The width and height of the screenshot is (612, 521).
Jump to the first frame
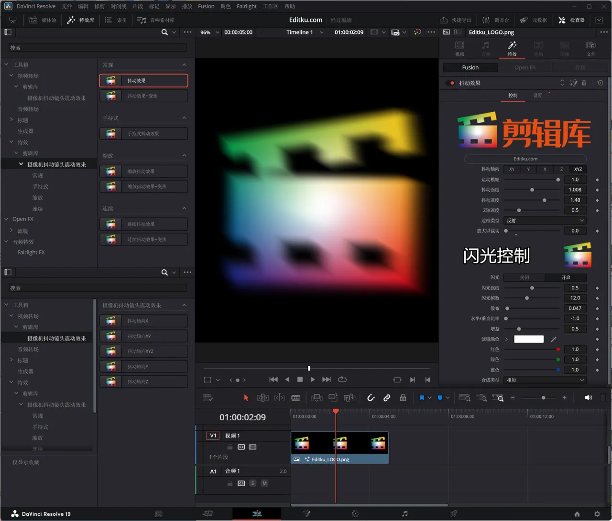point(273,380)
